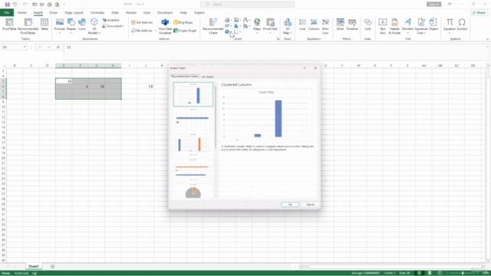Insert an Object from the Text group
The width and height of the screenshot is (491, 276).
point(433,25)
